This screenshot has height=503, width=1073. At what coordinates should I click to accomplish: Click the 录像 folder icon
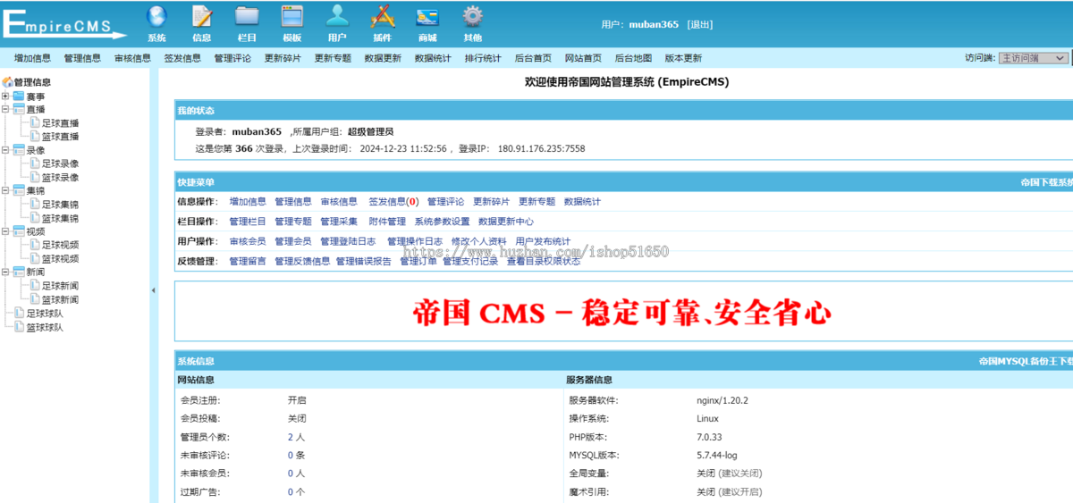pyautogui.click(x=19, y=150)
